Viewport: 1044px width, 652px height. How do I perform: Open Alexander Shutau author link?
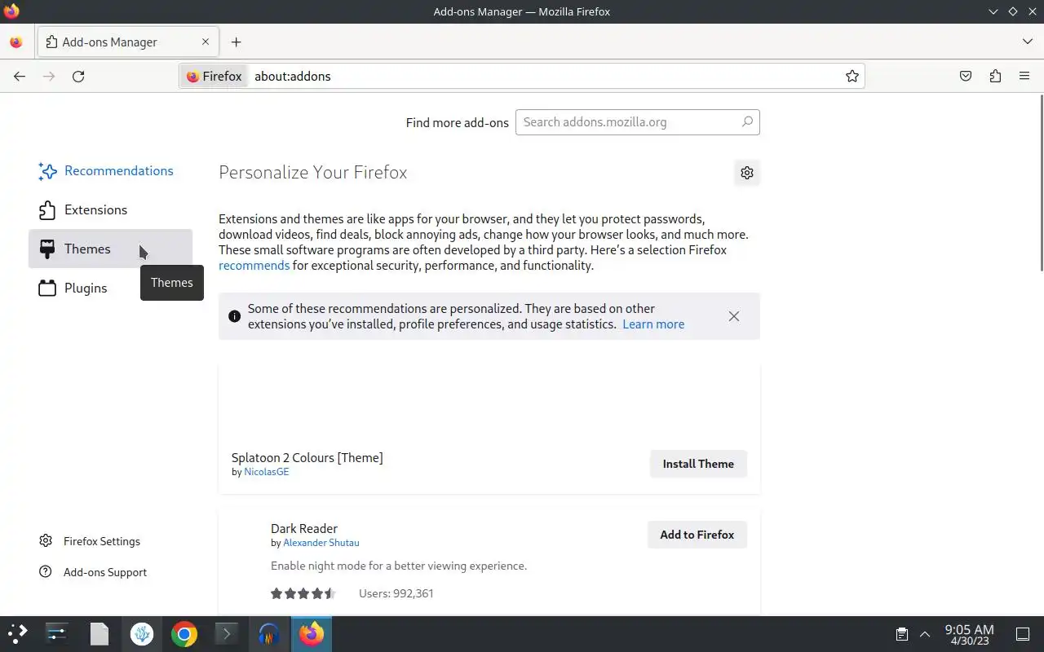[x=321, y=543]
